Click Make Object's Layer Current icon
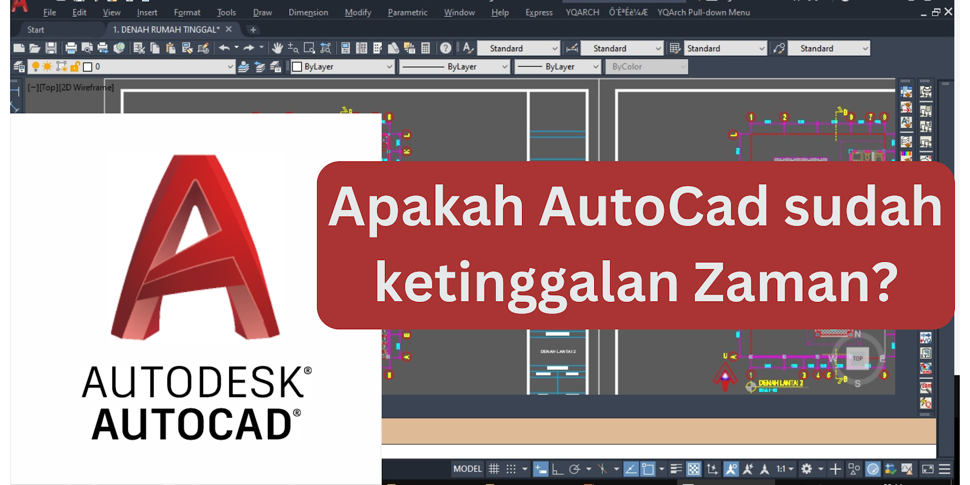 click(243, 67)
